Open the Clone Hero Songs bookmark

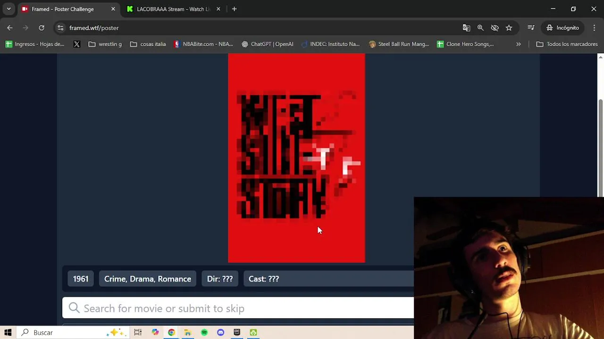465,44
